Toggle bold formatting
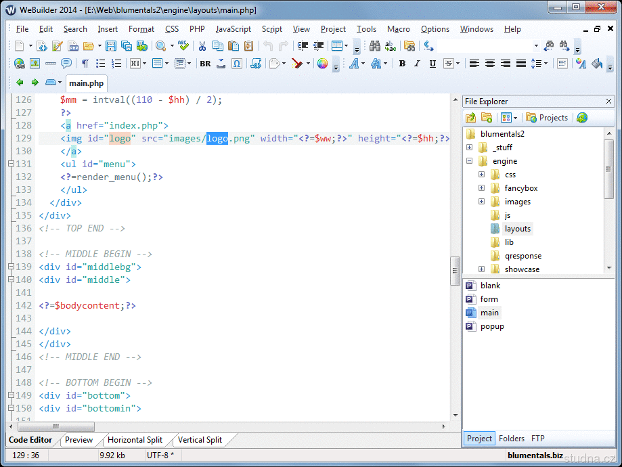 (x=402, y=64)
